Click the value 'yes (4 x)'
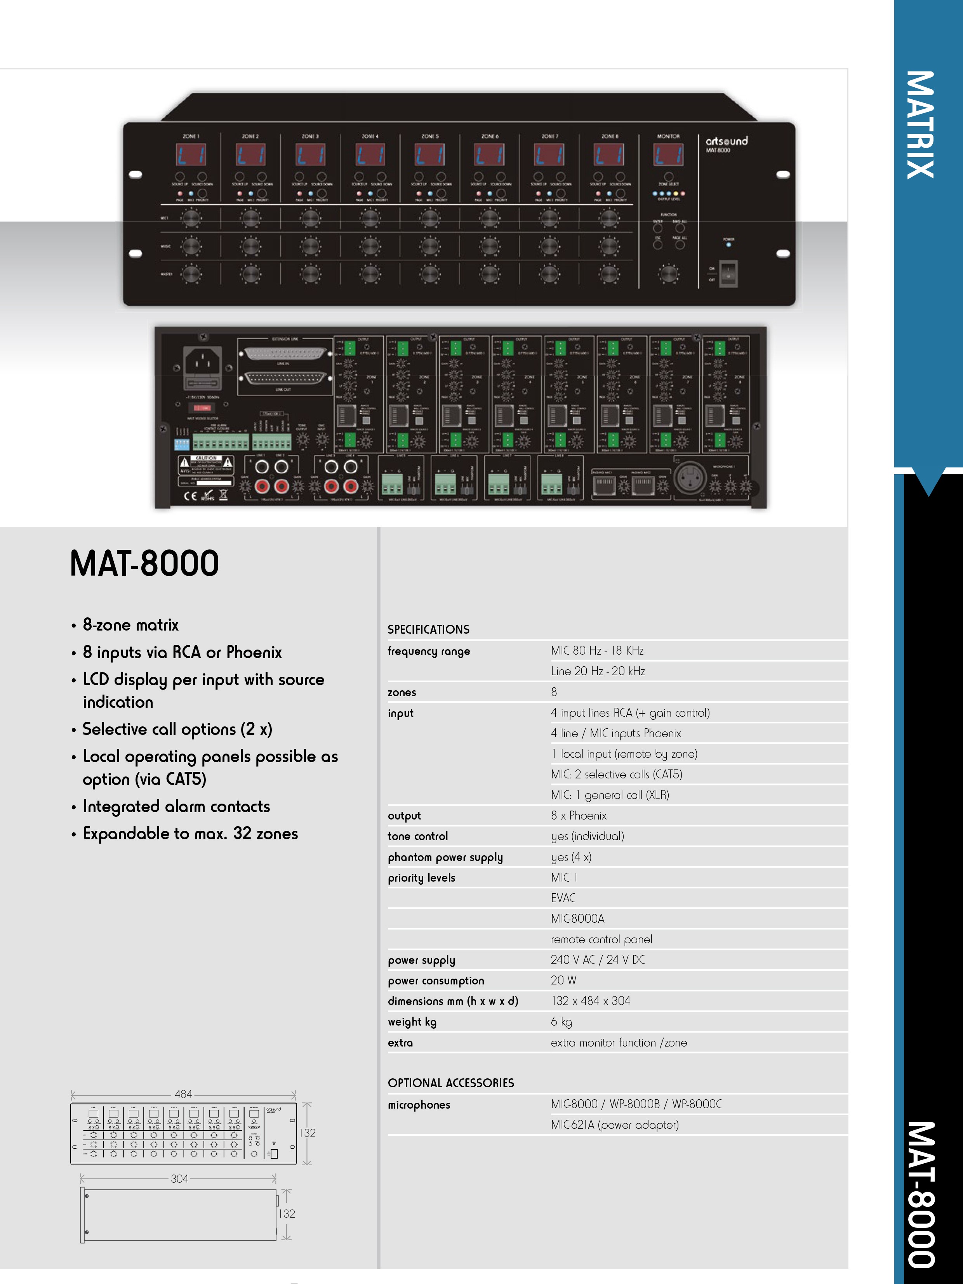The height and width of the screenshot is (1284, 963). point(571,857)
